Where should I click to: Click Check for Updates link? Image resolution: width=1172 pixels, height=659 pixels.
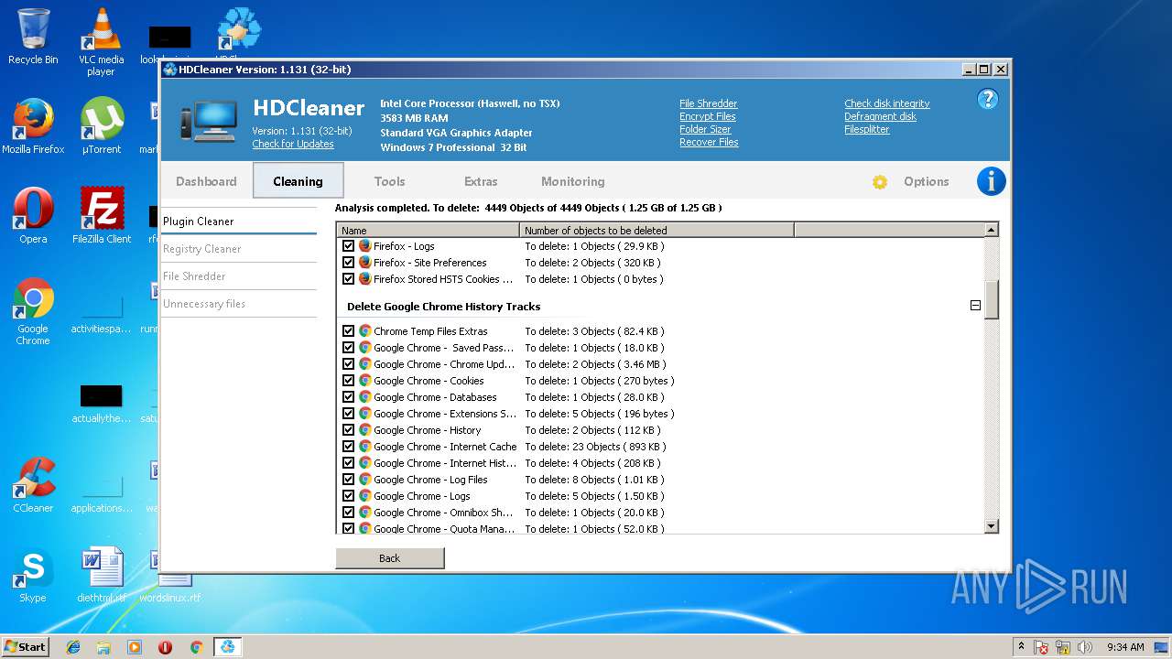(293, 145)
